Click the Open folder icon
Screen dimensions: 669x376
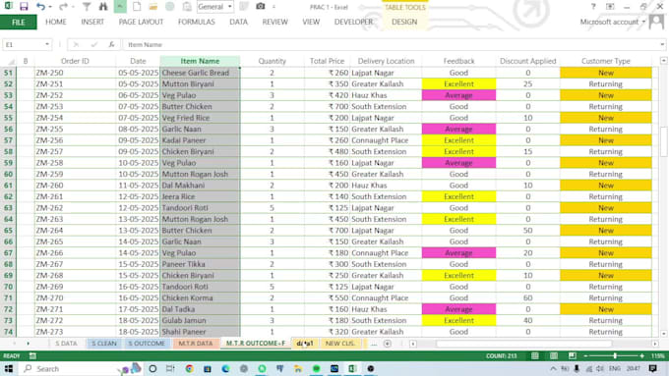click(x=153, y=7)
